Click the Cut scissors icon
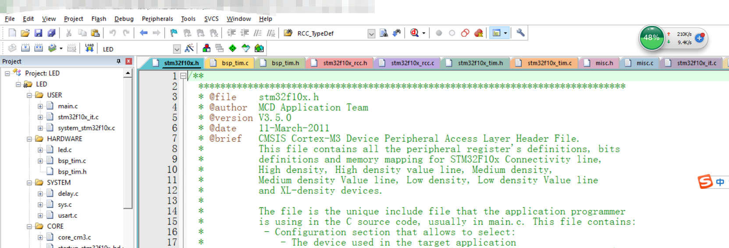The height and width of the screenshot is (248, 729). [69, 33]
